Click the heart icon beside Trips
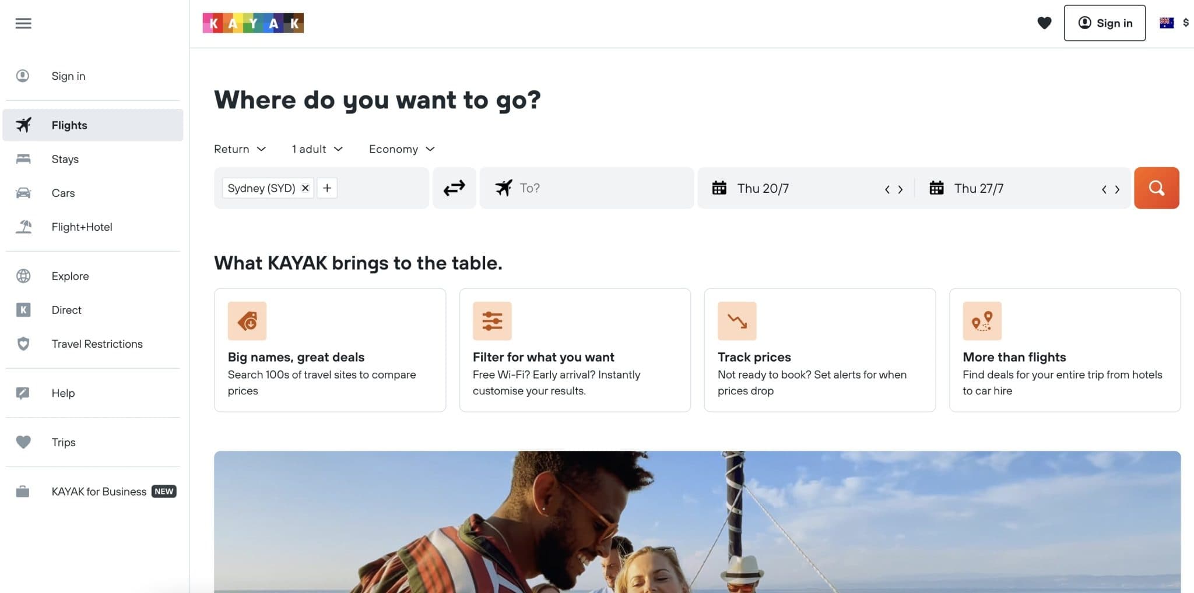Image resolution: width=1194 pixels, height=593 pixels. (x=23, y=442)
